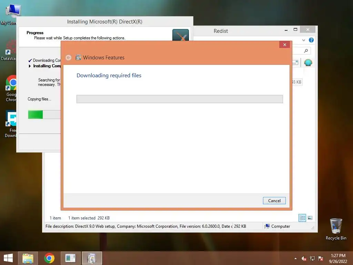Click the 'Copying files...' label

point(39,99)
